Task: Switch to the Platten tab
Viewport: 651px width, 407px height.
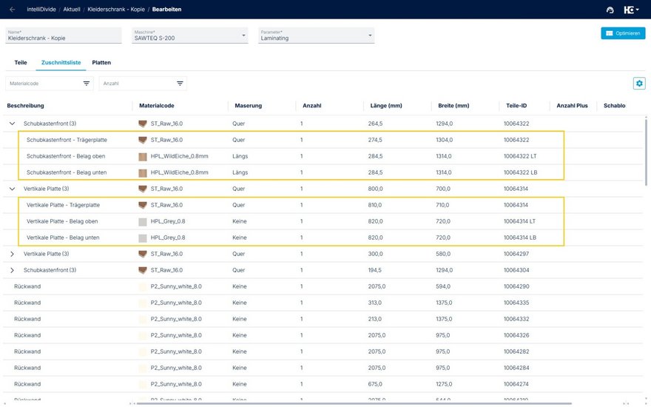Action: click(x=101, y=63)
